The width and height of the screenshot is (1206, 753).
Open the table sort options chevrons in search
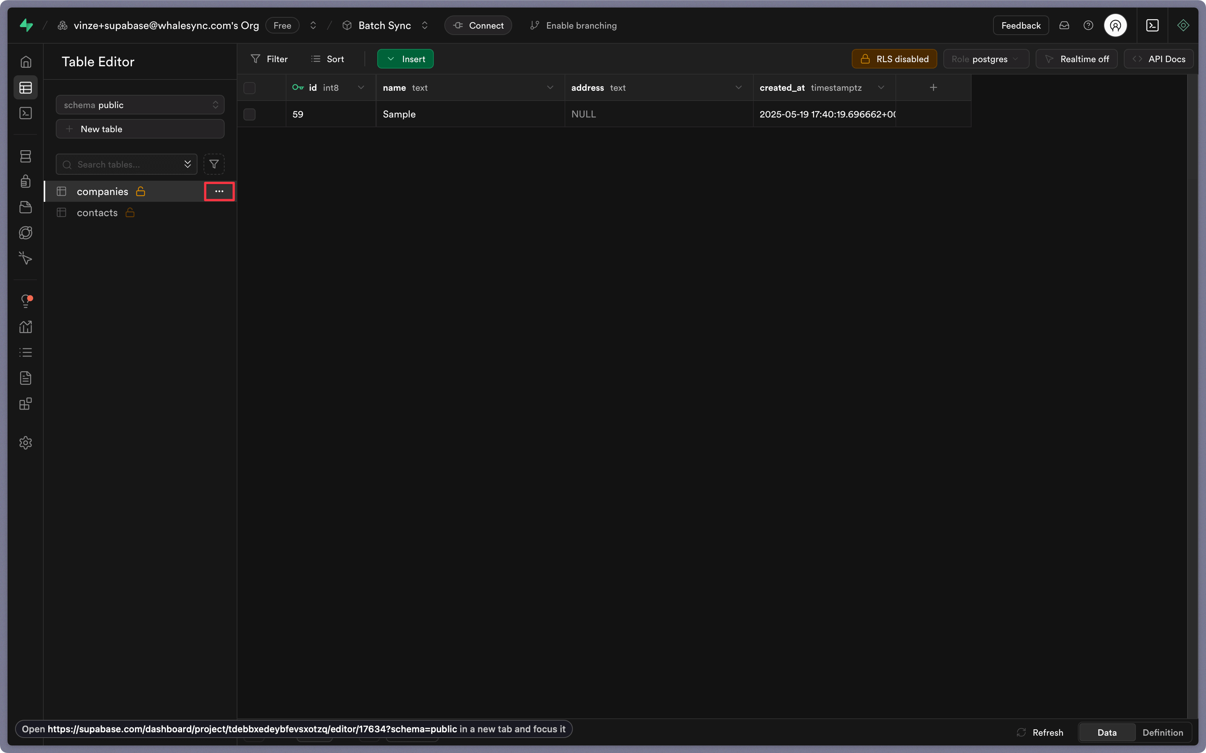(187, 165)
